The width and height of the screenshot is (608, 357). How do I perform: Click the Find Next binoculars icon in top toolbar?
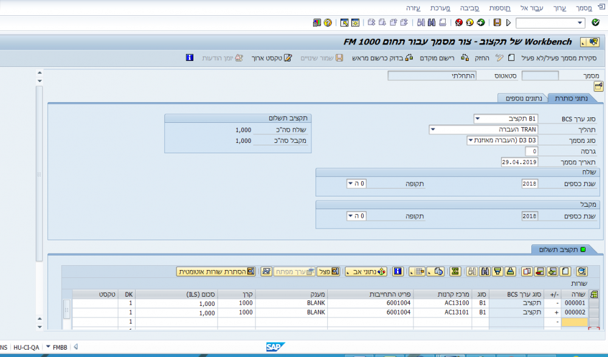(421, 23)
